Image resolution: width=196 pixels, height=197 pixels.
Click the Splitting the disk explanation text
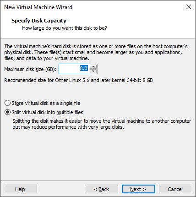tap(102, 124)
